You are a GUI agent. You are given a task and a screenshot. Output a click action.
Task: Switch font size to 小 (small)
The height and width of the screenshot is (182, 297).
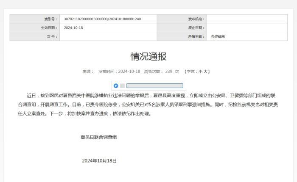200,72
